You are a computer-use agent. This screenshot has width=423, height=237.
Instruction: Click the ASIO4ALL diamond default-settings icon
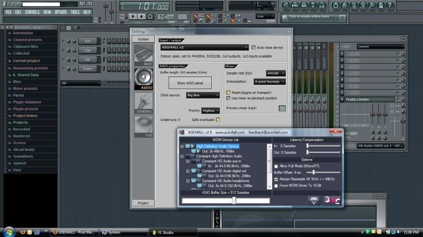(x=314, y=200)
